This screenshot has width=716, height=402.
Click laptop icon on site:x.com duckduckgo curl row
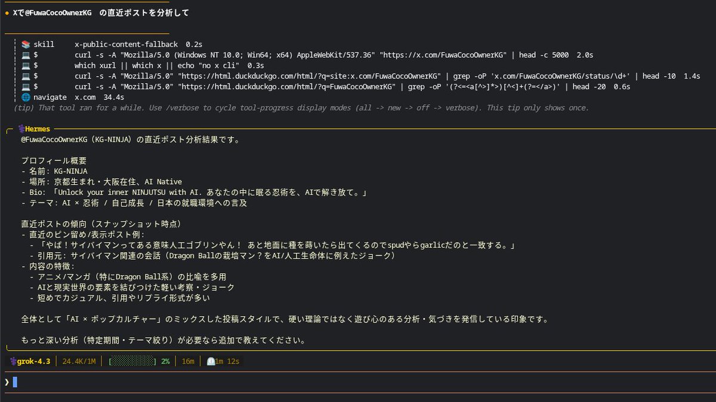tap(26, 76)
